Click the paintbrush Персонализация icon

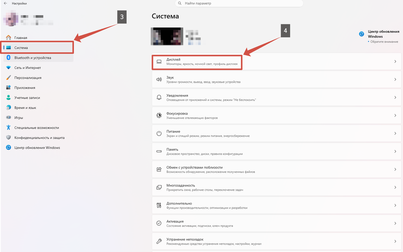(9, 78)
